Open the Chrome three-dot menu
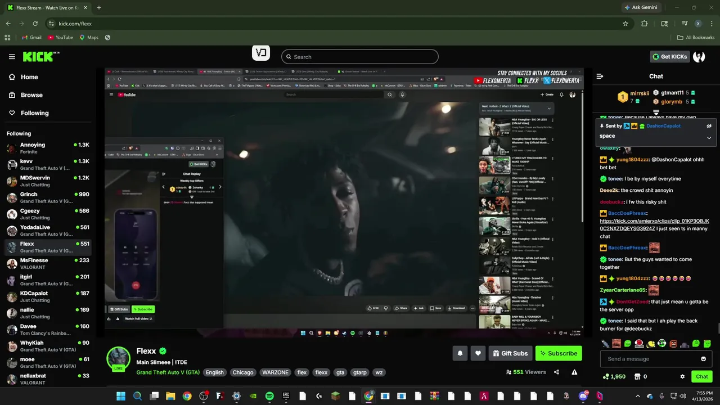This screenshot has height=405, width=720. point(712,24)
